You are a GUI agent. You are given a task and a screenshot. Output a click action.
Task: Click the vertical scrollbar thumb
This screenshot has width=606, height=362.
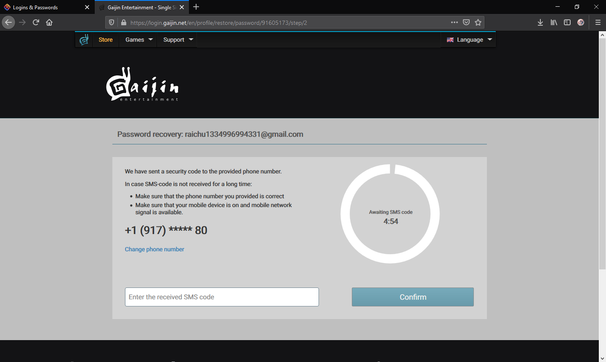[602, 154]
